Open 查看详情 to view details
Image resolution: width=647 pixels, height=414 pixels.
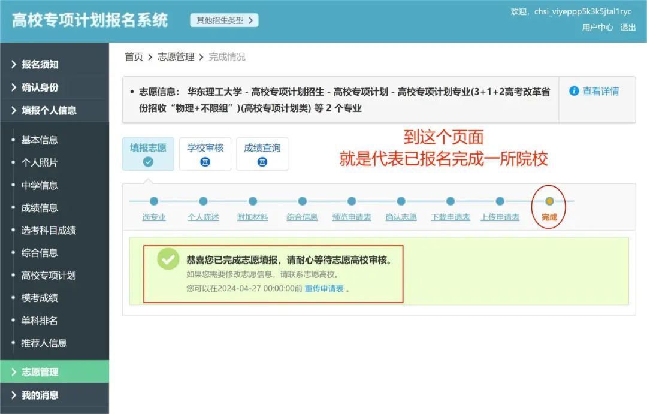click(601, 91)
